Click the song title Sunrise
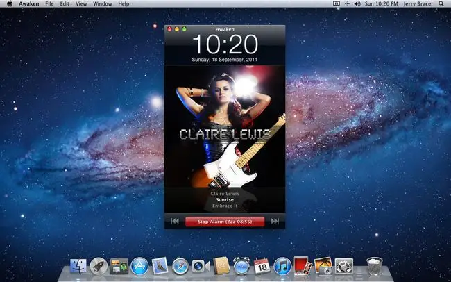This screenshot has height=282, width=451. (x=225, y=200)
